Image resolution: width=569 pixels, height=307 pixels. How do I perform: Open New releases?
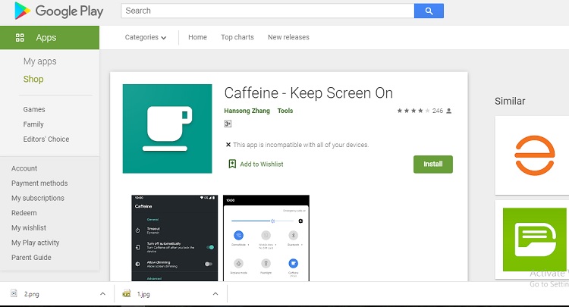(288, 37)
